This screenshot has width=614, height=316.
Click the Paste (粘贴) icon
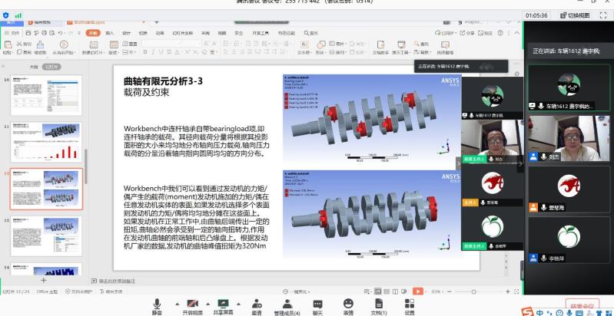point(8,45)
